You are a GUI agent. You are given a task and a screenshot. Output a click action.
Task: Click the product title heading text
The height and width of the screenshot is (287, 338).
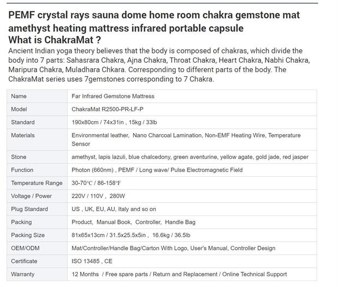(x=154, y=22)
